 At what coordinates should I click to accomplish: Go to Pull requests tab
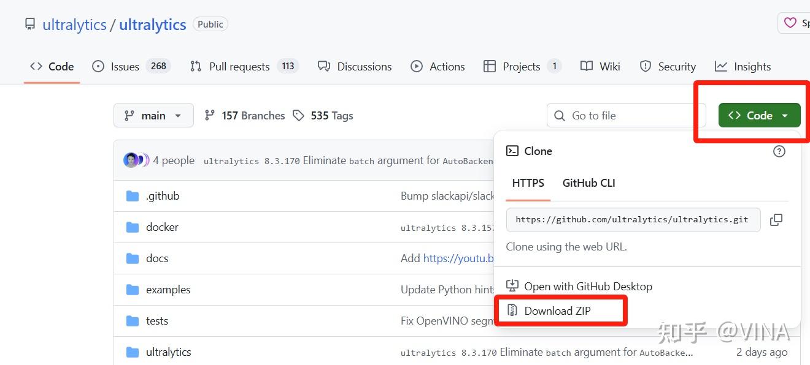tap(239, 67)
